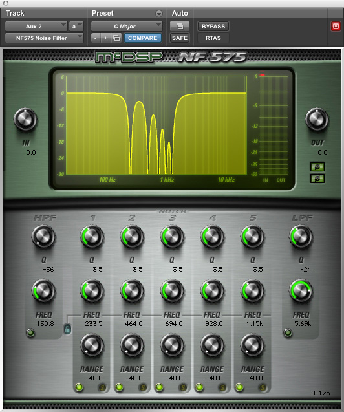Click the notch 4 FREQ knob
The height and width of the screenshot is (412, 344).
click(x=212, y=291)
